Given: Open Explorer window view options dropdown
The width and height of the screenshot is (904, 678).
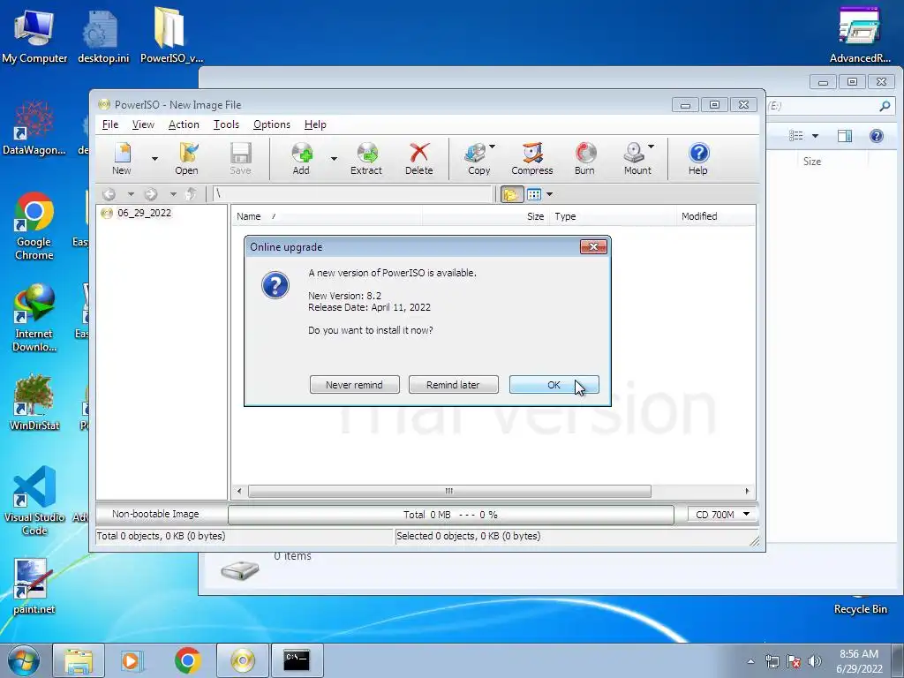Looking at the screenshot, I should coord(815,136).
